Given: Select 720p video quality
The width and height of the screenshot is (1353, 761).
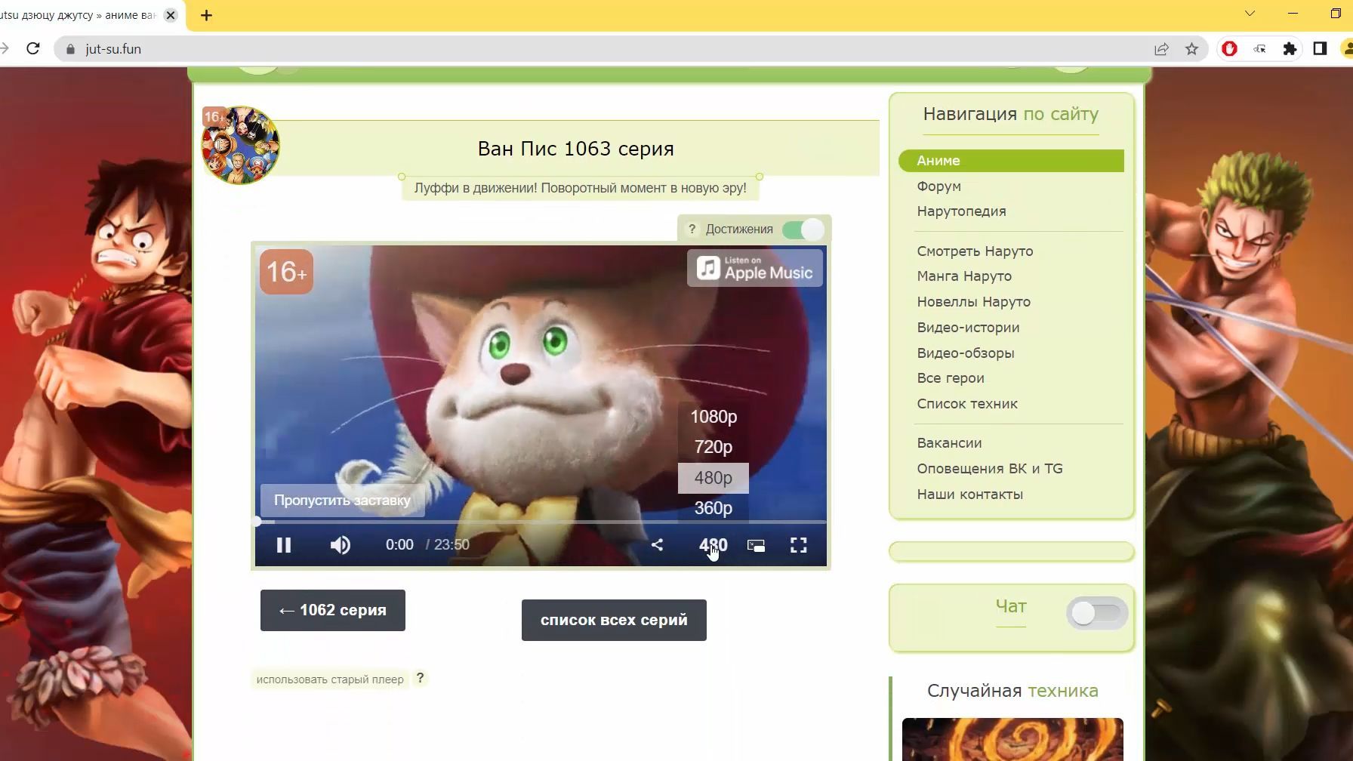Looking at the screenshot, I should click(713, 447).
